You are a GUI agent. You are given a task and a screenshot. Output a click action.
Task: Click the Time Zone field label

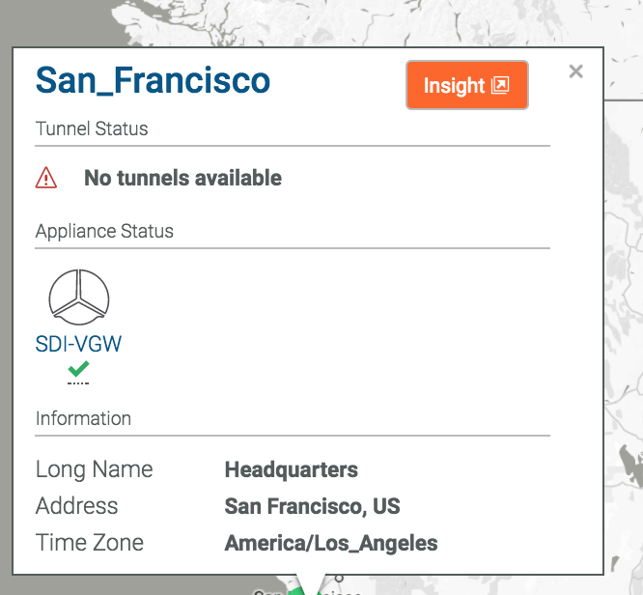[89, 543]
